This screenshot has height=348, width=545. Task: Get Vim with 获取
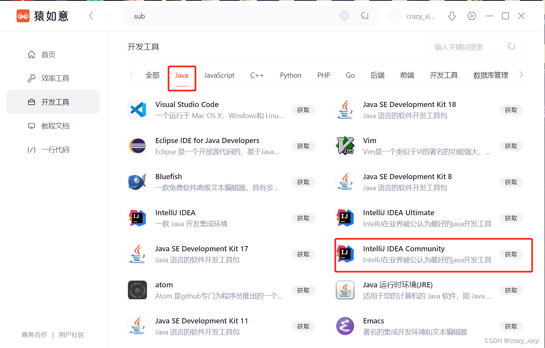511,146
